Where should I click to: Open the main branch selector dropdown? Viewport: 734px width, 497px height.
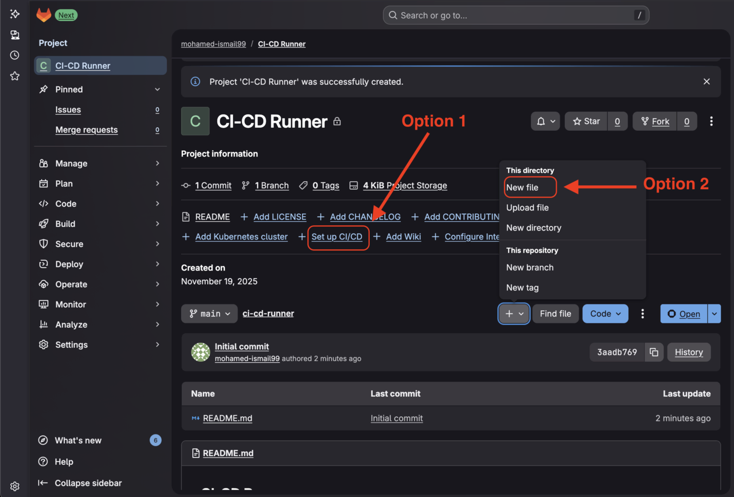(x=209, y=314)
